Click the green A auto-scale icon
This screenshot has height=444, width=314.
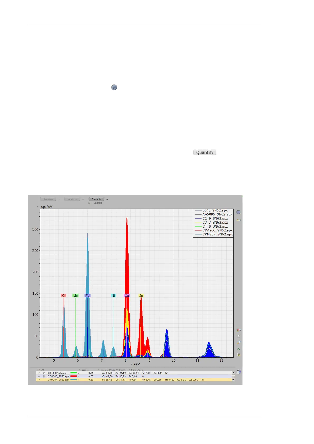coord(239,349)
